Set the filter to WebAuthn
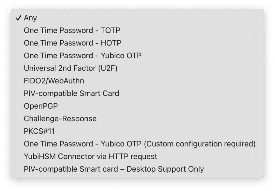The image size is (275, 191). click(x=54, y=81)
